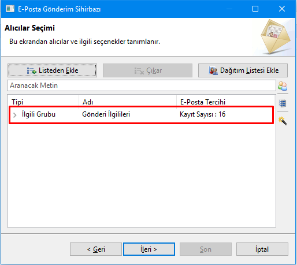Click the Dağıtım Listesi Ekle people icon
The height and width of the screenshot is (265, 297).
point(213,70)
